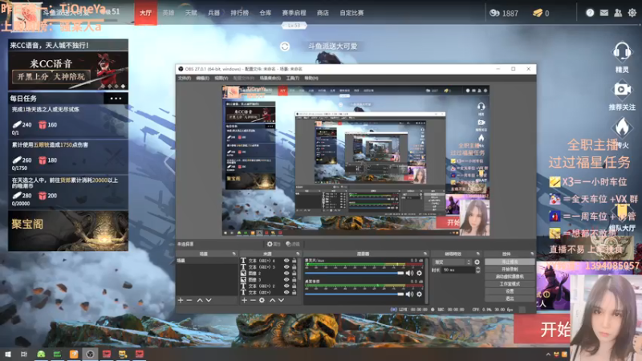This screenshot has height=361, width=642.
Task: Open orange question mark taskbar app
Action: tap(74, 354)
